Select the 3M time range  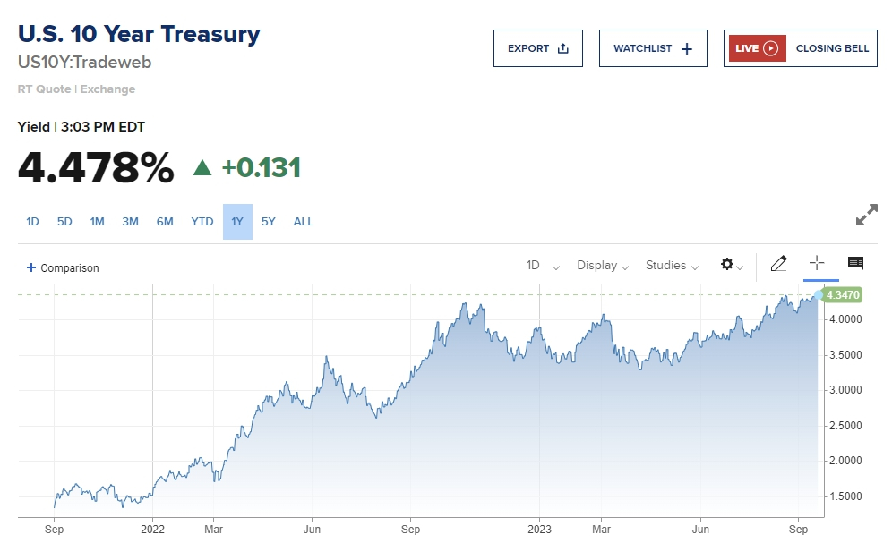[x=131, y=222]
